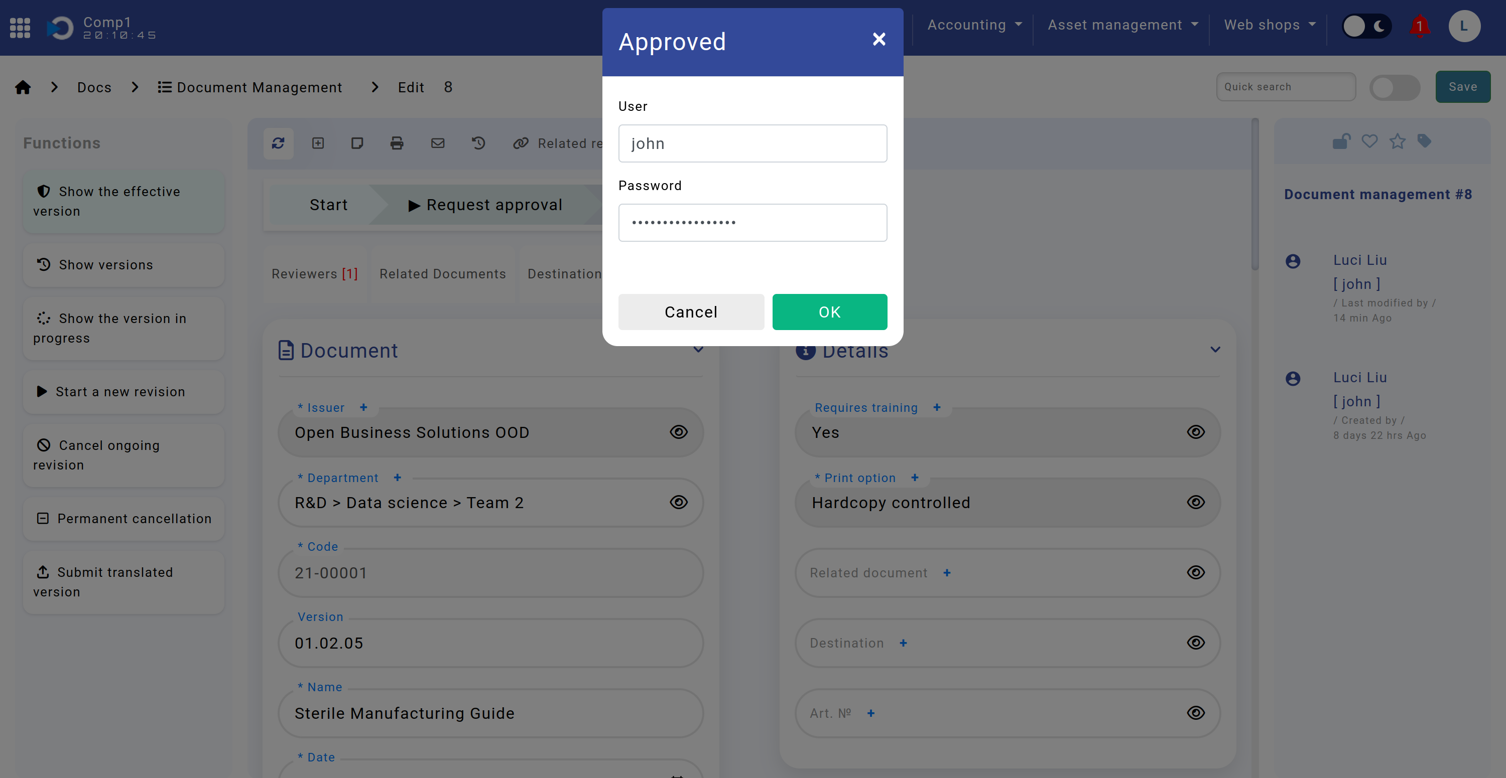Collapse the Details section chevron
This screenshot has height=778, width=1506.
pos(1215,350)
